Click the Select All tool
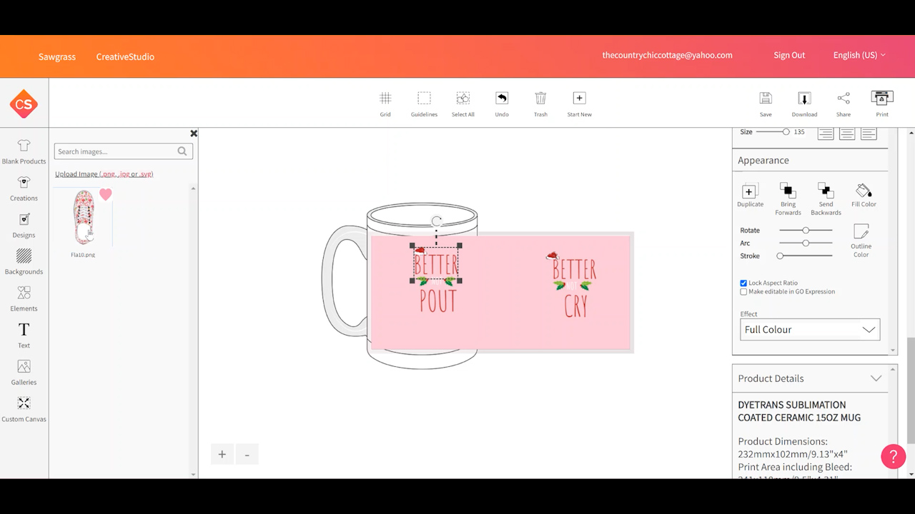Screen dimensions: 915x514 coord(463,104)
